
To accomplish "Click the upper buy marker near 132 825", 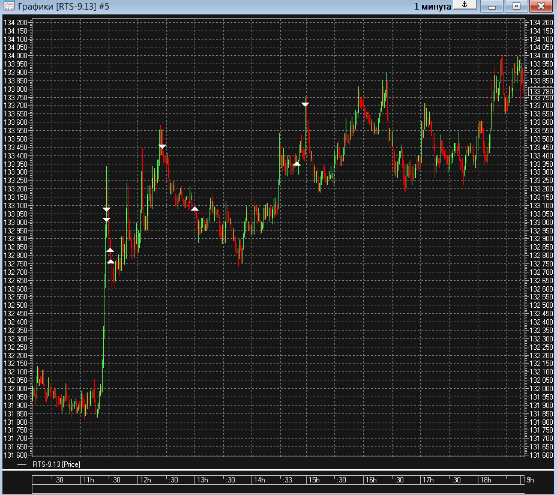I will [110, 250].
